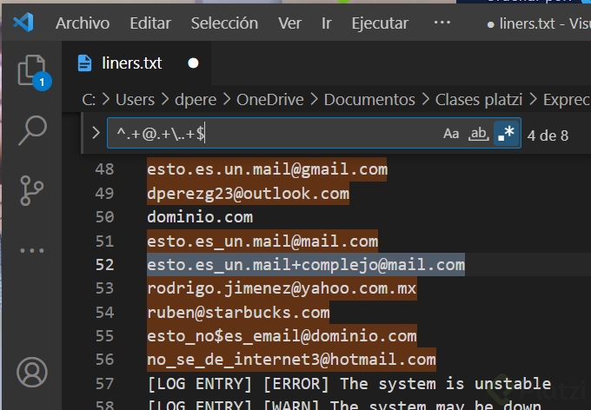Click text esto_no$es_email@dominio.com
Screen dimensions: 591x410
pyautogui.click(x=282, y=336)
